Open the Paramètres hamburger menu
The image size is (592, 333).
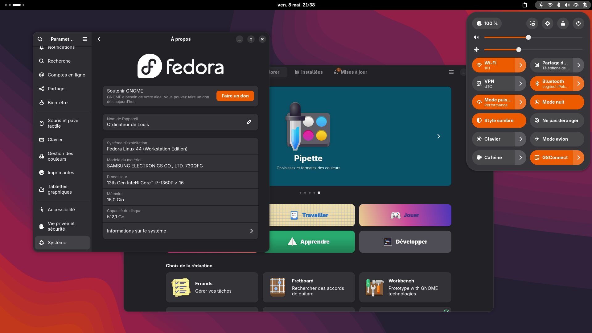click(85, 39)
